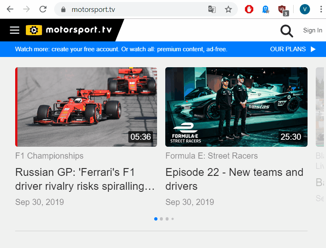Open the Formula E: Street Racers category link

212,156
